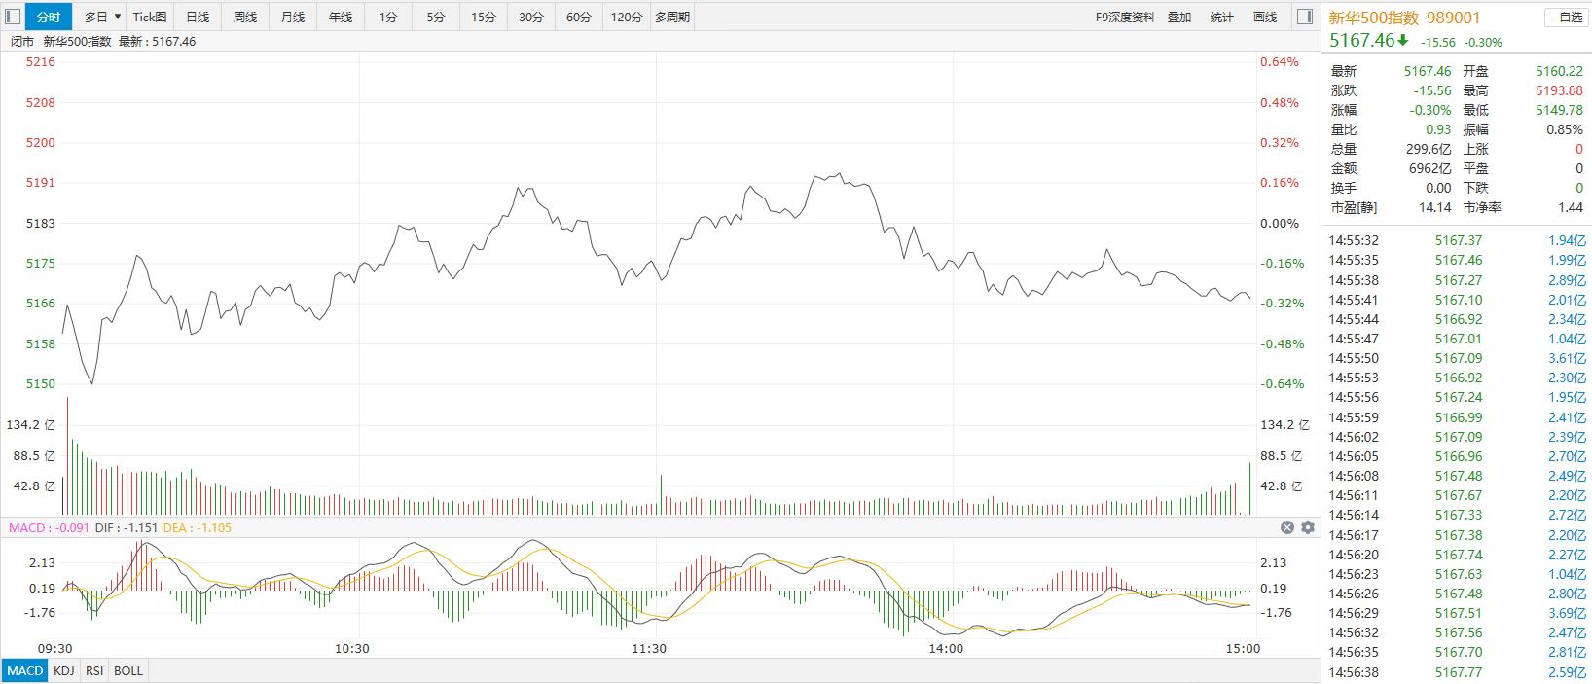Viewport: 1592px width, 684px height.
Task: Show the RSI indicator
Action: click(94, 670)
